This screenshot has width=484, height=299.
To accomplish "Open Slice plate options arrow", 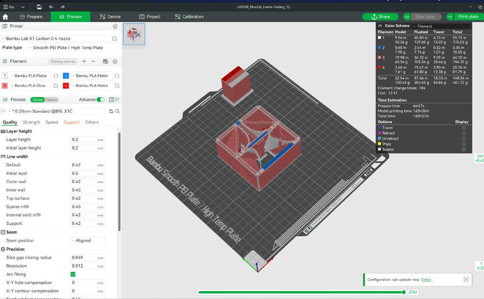I will tap(407, 16).
